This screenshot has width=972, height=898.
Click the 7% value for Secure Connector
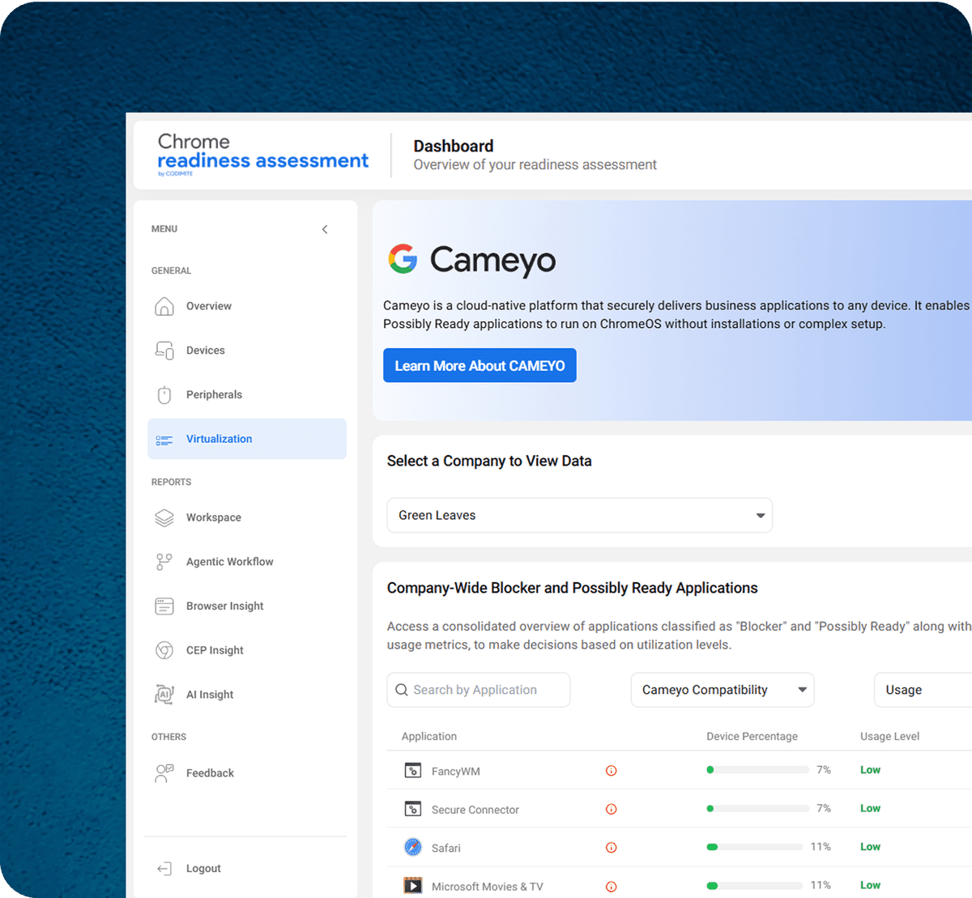[x=824, y=808]
